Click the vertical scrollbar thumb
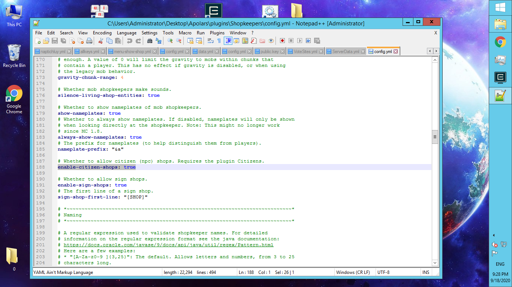This screenshot has height=287, width=512. (x=435, y=137)
